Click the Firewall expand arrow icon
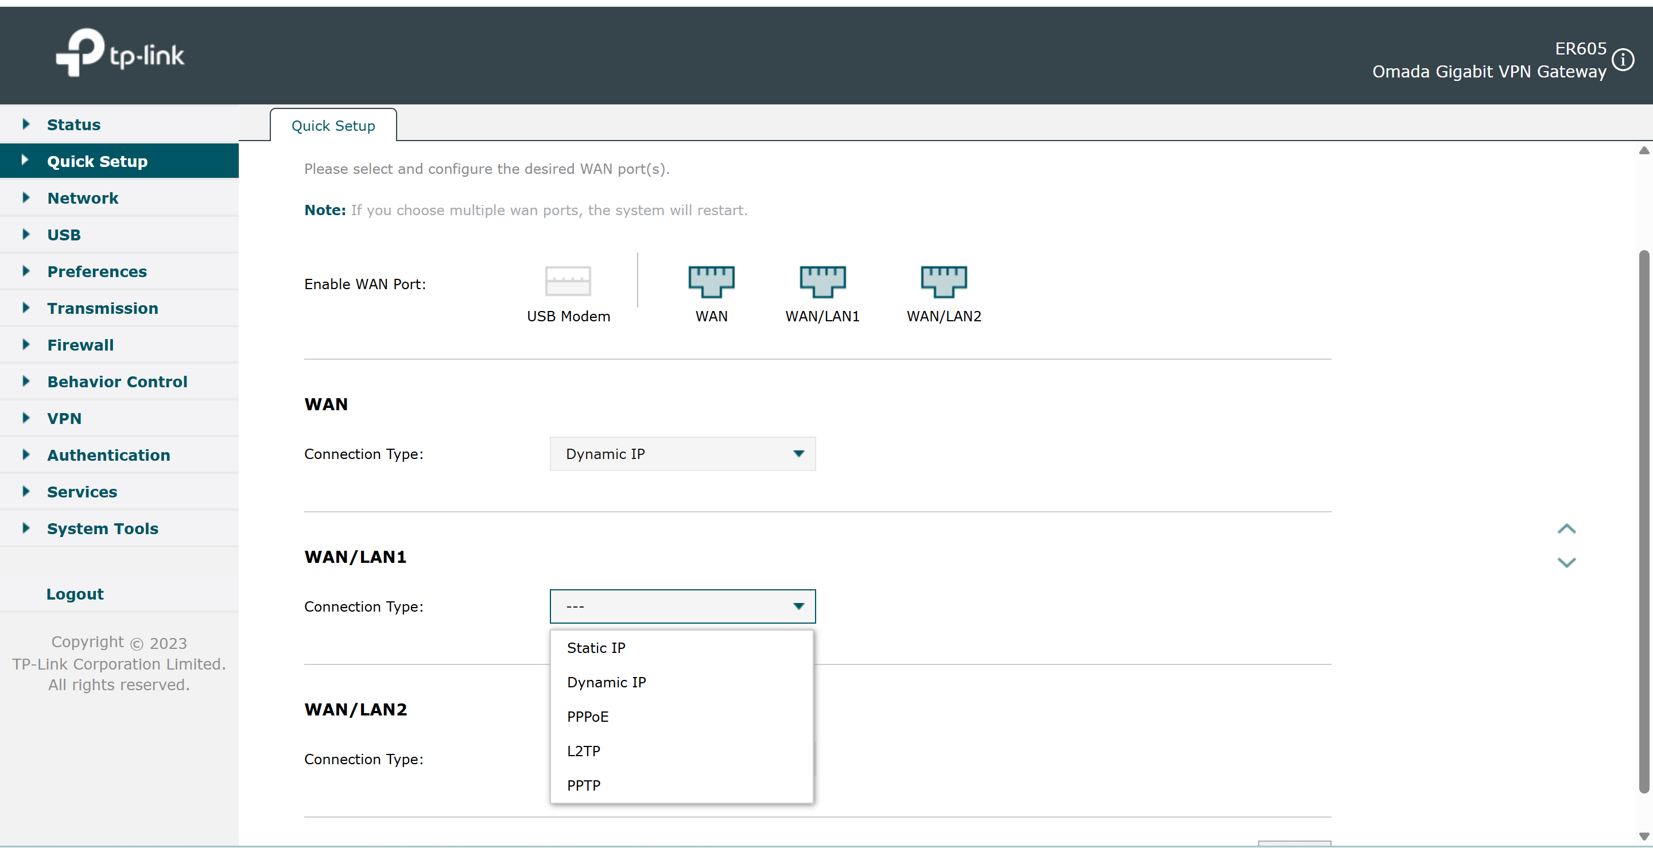The width and height of the screenshot is (1653, 848). [26, 344]
